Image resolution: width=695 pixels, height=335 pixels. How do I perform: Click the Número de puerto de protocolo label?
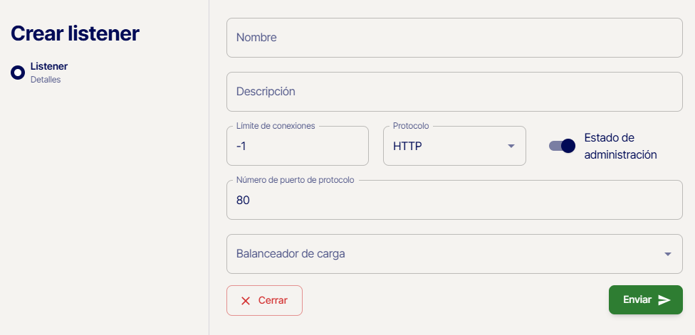coord(295,180)
